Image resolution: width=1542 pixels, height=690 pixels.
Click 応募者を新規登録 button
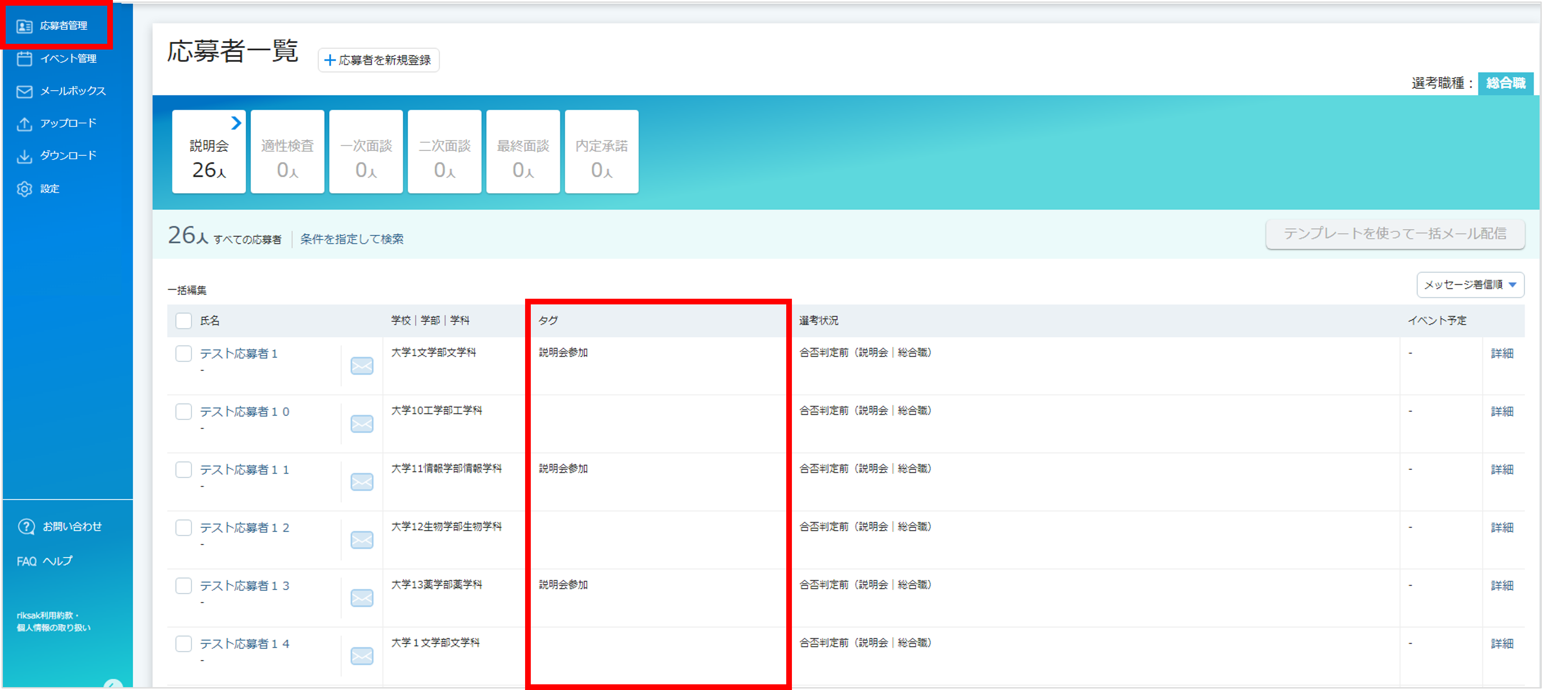[378, 60]
